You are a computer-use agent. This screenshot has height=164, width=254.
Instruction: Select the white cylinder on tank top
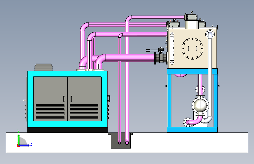click(x=192, y=25)
